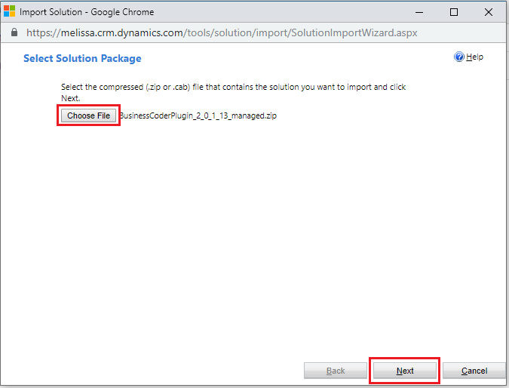Screen dimensions: 509x388
Task: Click the Select Solution Package heading
Action: coord(82,58)
